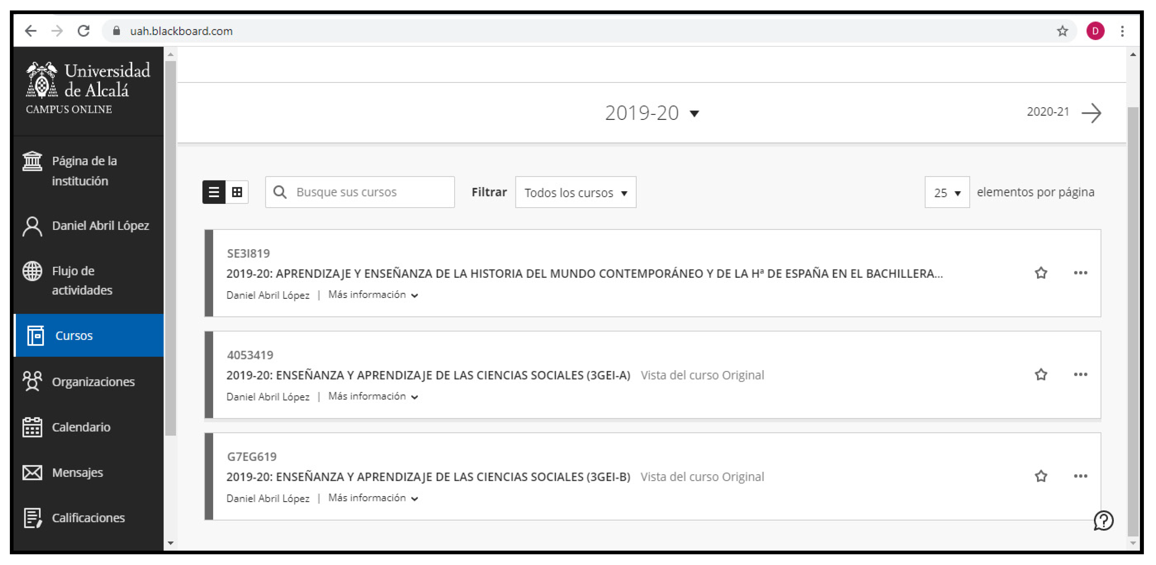Viewport: 1156px width, 565px height.
Task: Open options menu for course 4053419
Action: [1080, 374]
